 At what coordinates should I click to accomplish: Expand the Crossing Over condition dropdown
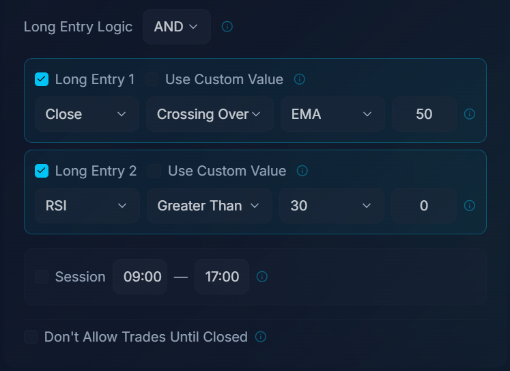pyautogui.click(x=210, y=114)
